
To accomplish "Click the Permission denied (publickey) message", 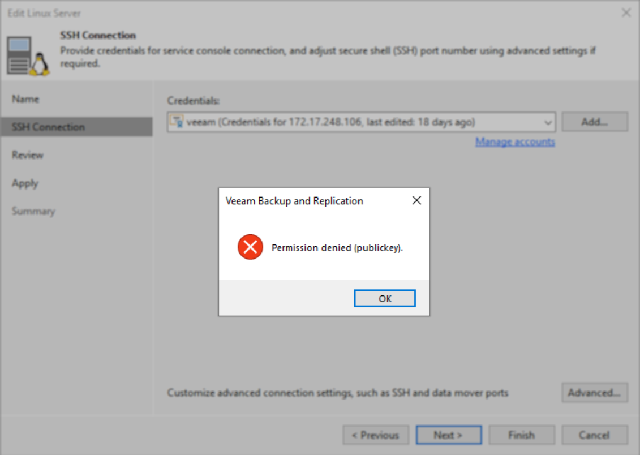I will coord(337,248).
